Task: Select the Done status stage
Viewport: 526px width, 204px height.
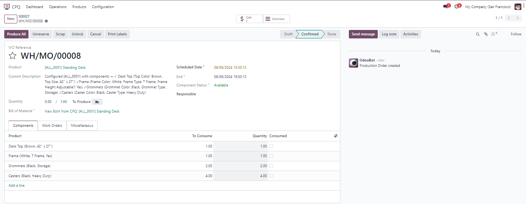Action: click(x=332, y=34)
